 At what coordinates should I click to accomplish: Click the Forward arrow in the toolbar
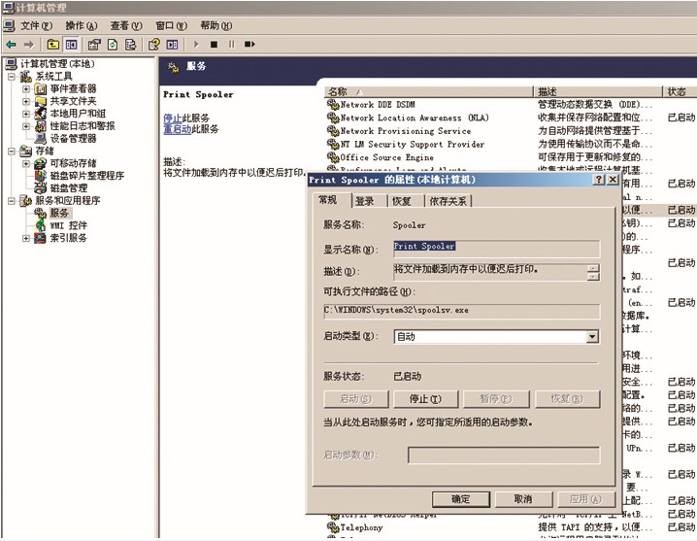pos(28,45)
